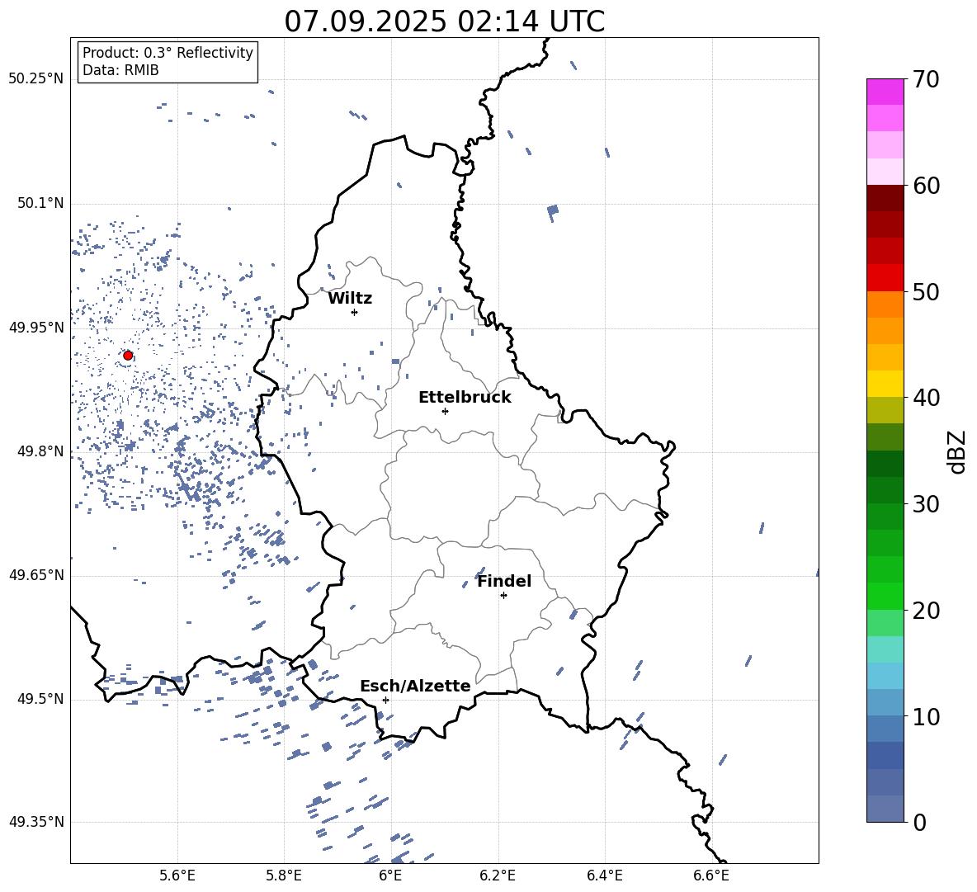Click the yellow 40 dBZ colorbar segment
Image resolution: width=977 pixels, height=892 pixels.
[885, 384]
